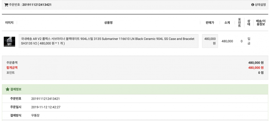Click the red 480,000 원 total amount
Image resolution: width=269 pixels, height=121 pixels.
coord(256,67)
